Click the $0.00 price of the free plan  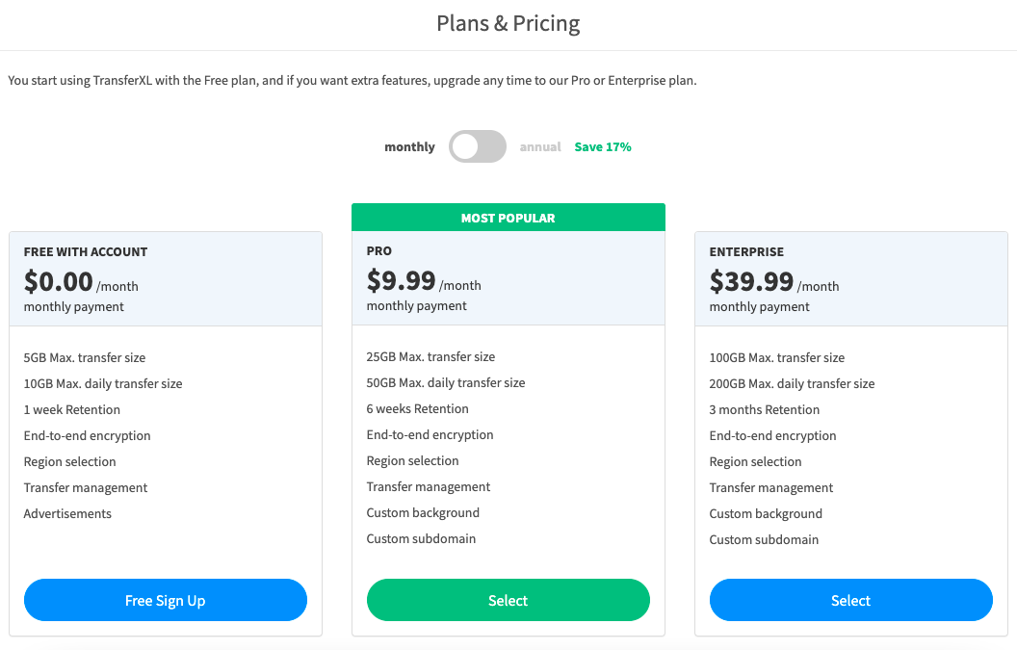(59, 281)
